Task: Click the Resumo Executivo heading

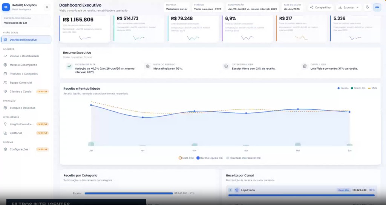Action: (77, 53)
